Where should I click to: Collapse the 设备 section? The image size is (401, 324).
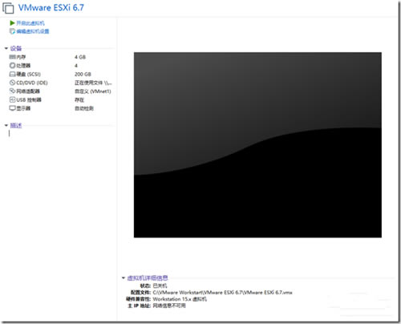pos(6,48)
